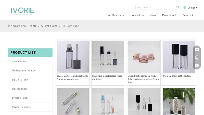Go to About us page
204x115 pixels.
[x=138, y=15]
